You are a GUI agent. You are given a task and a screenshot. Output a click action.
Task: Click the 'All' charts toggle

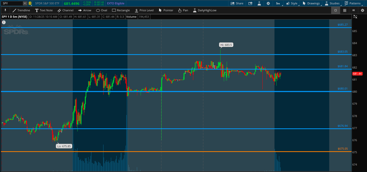(x=354, y=10)
